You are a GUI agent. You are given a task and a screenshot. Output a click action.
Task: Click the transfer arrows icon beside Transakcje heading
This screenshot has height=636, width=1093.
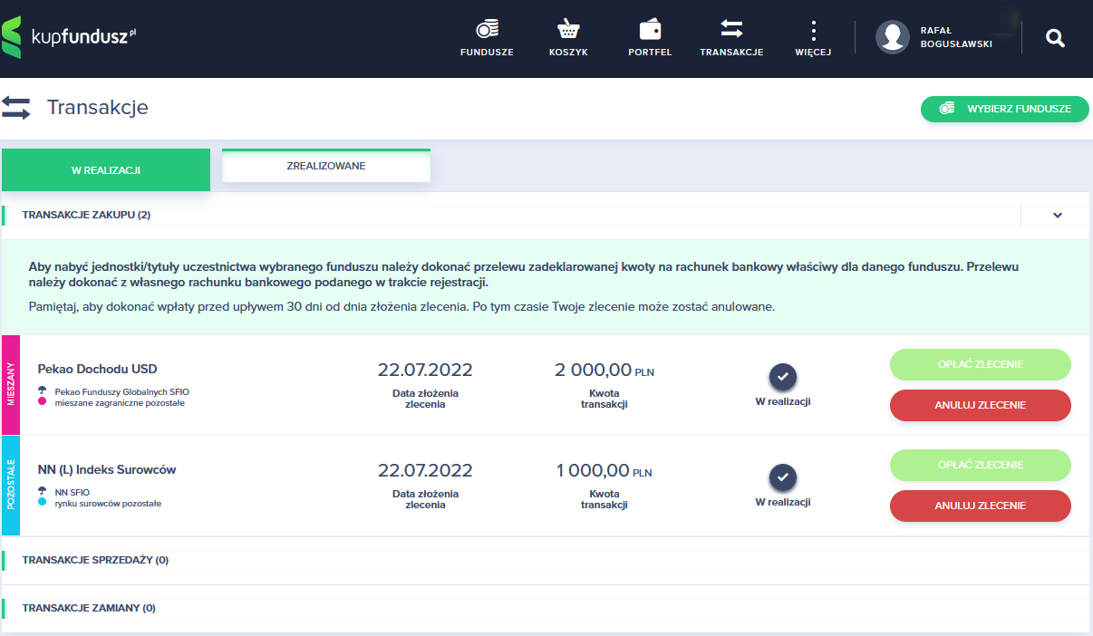coord(16,108)
